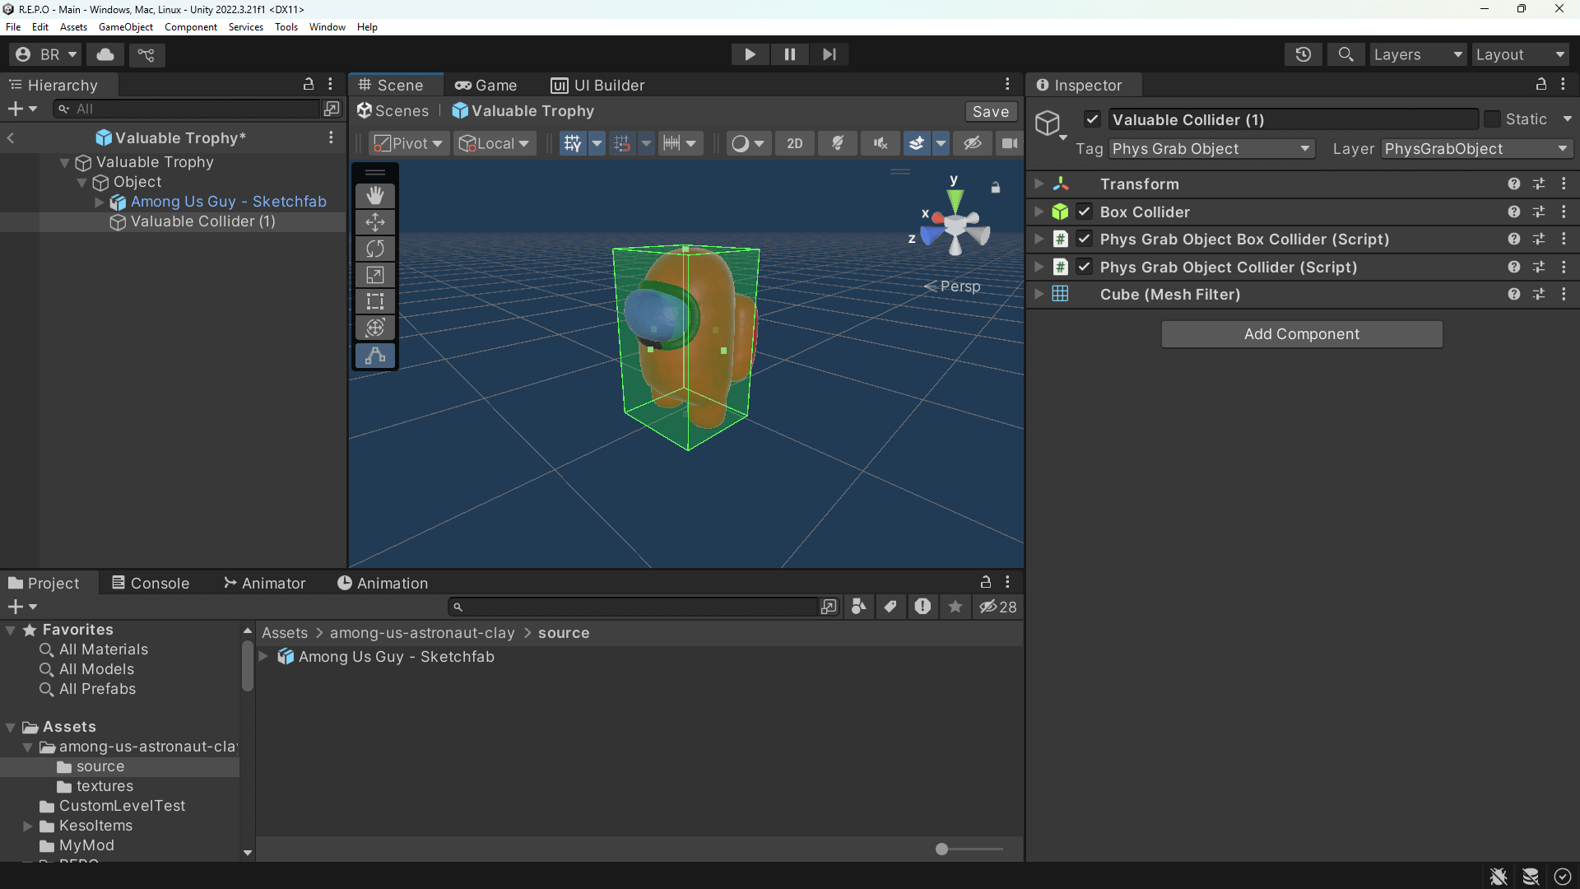Image resolution: width=1580 pixels, height=889 pixels.
Task: Toggle scene view audio icon
Action: [x=880, y=142]
